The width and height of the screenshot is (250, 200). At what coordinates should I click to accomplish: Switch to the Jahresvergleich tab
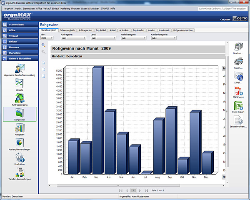click(67, 30)
